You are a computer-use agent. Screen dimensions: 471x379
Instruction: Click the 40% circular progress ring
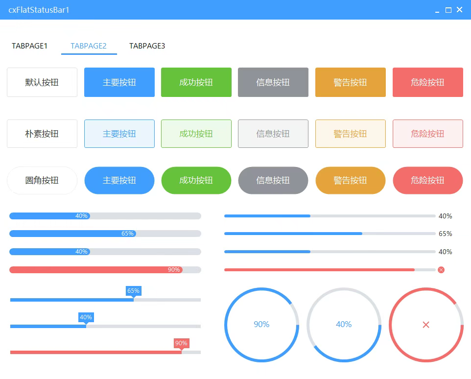[x=344, y=325]
